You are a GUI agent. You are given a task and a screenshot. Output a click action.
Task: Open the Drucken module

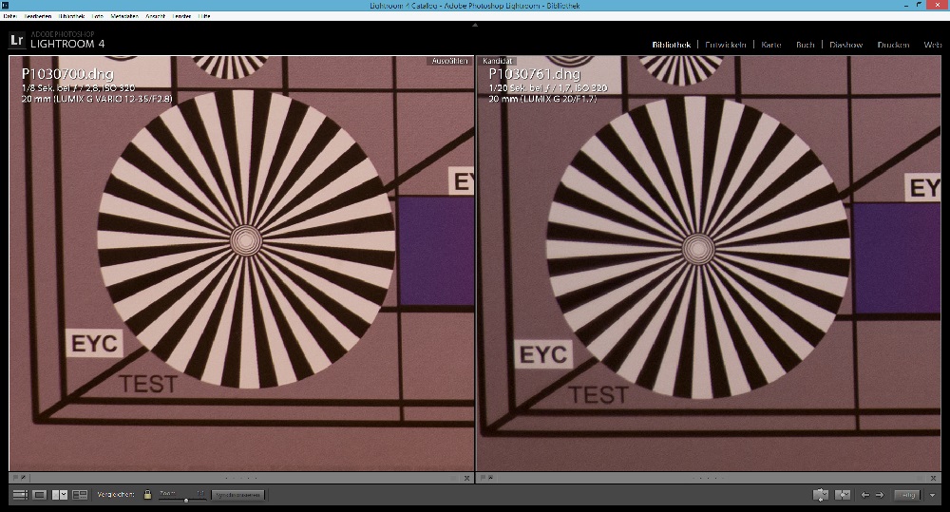click(x=894, y=45)
